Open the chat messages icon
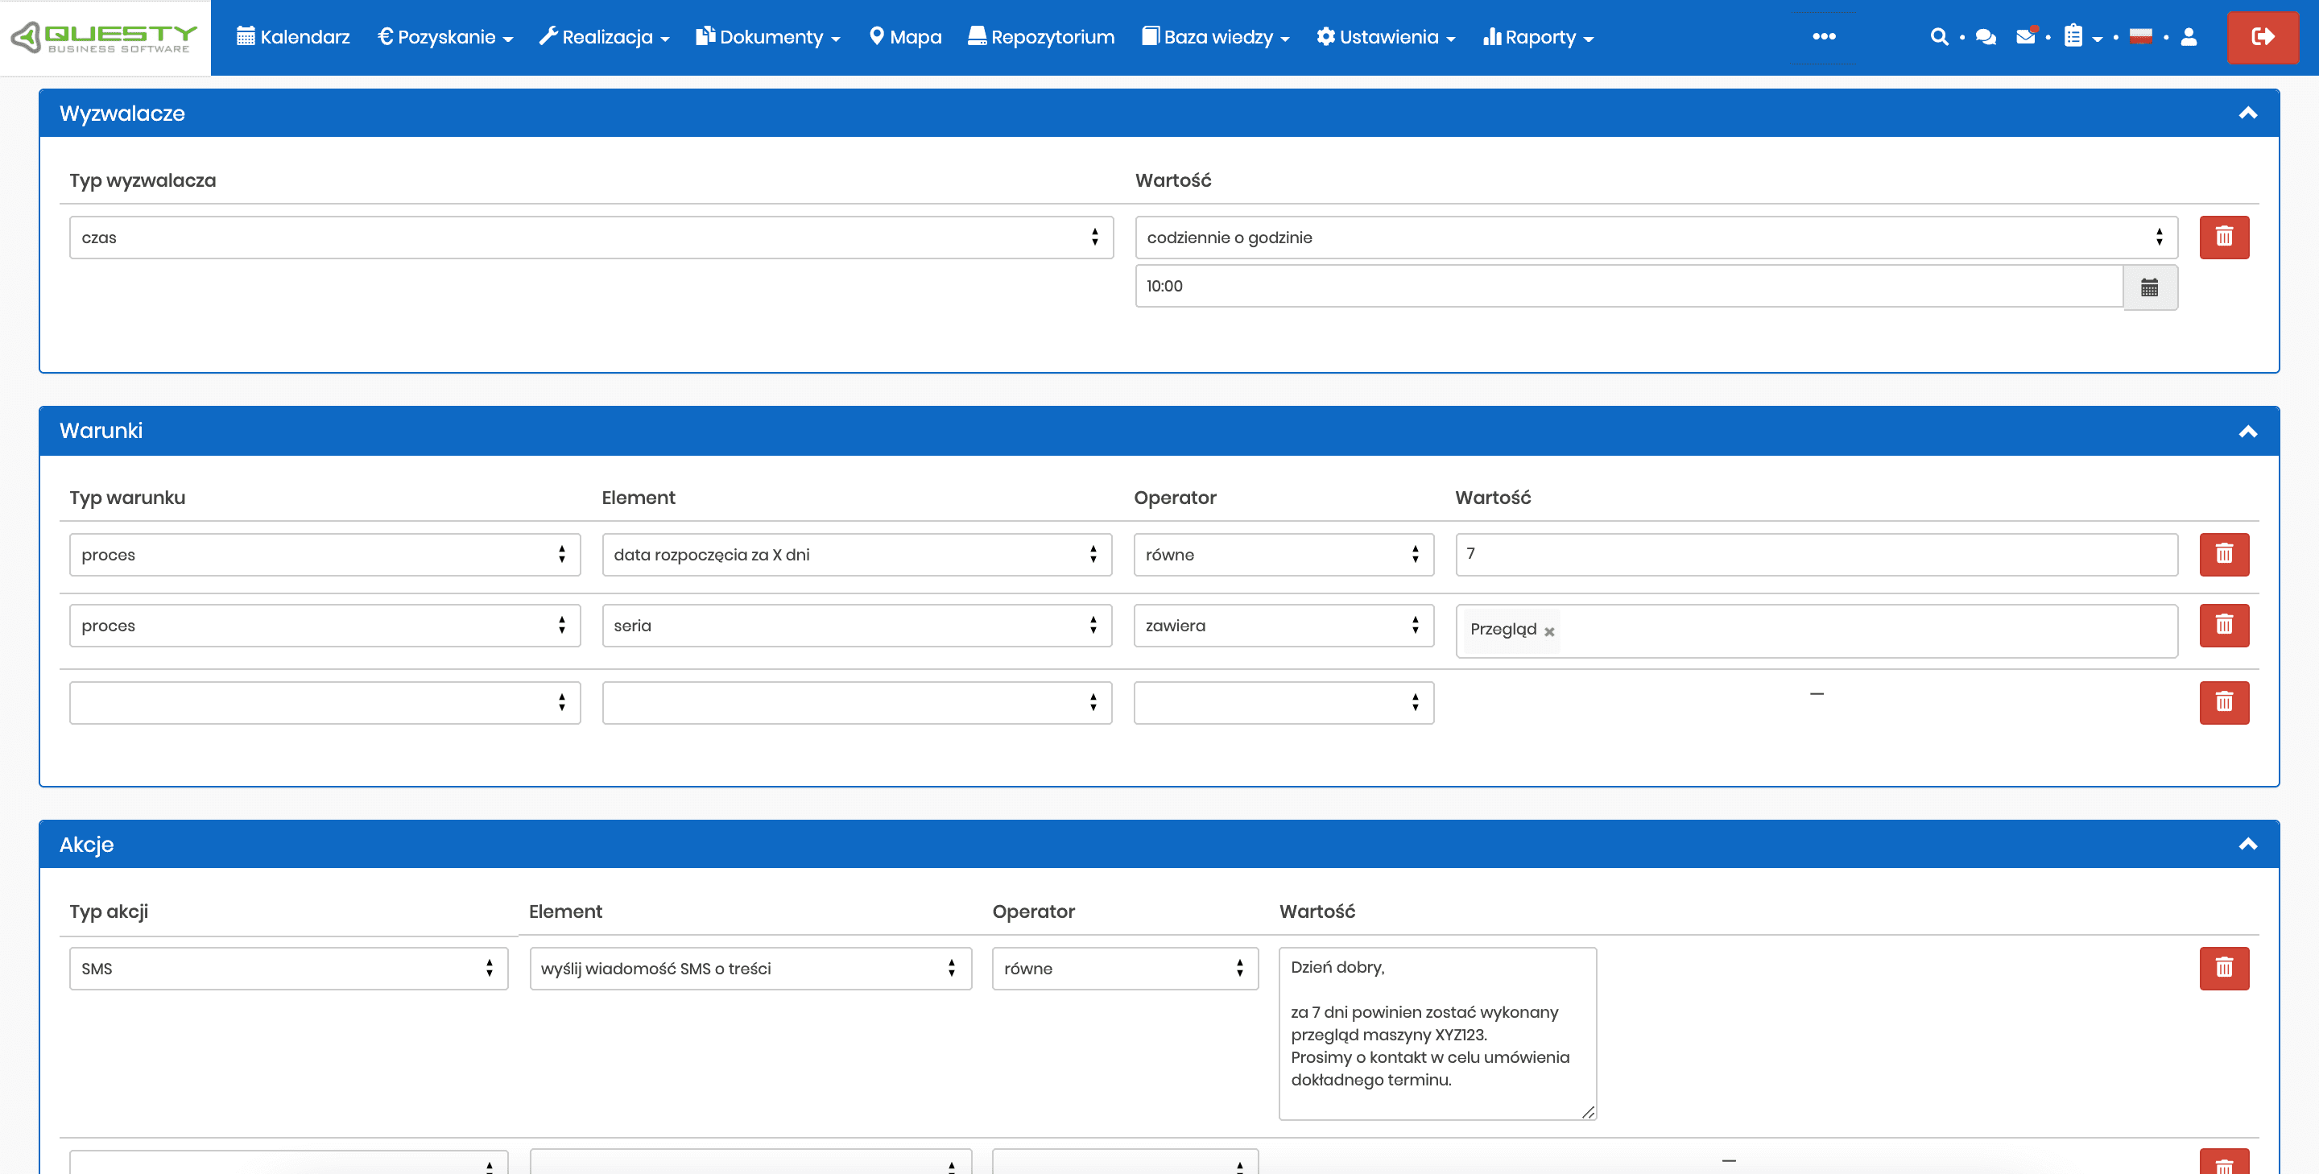The image size is (2319, 1174). click(x=1986, y=37)
